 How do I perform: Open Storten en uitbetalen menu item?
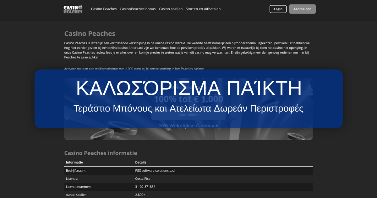203,9
